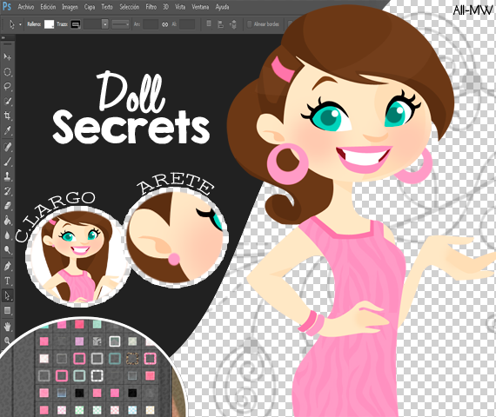Viewport: 496px width, 417px height.
Task: Click the link width and height icon
Action: 164,24
